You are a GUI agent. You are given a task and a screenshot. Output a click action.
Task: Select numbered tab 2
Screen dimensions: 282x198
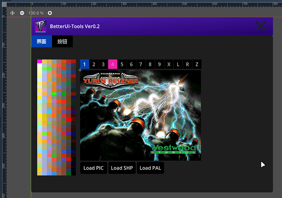coord(94,65)
